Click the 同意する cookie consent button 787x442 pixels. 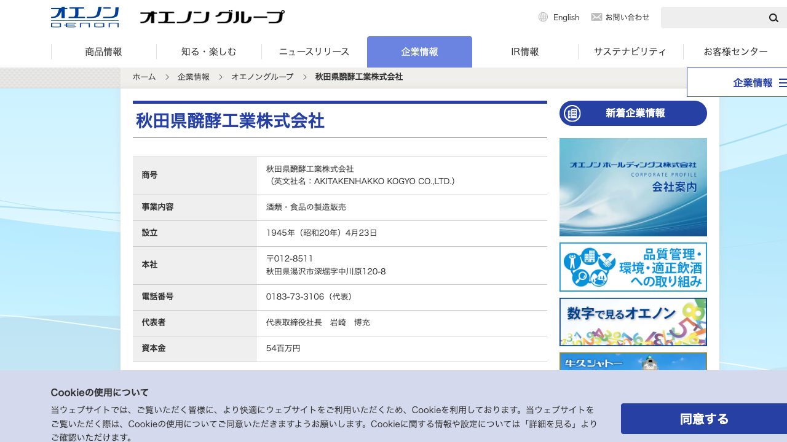704,419
